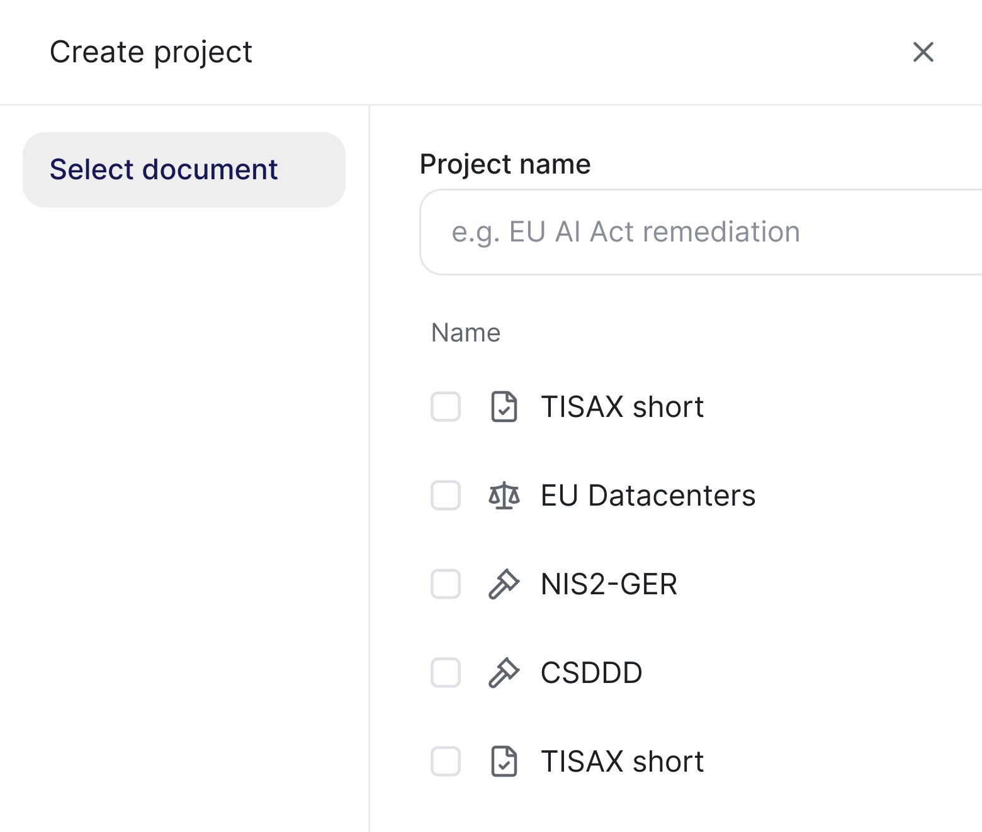Click the EU Datacenters row label

pos(648,495)
